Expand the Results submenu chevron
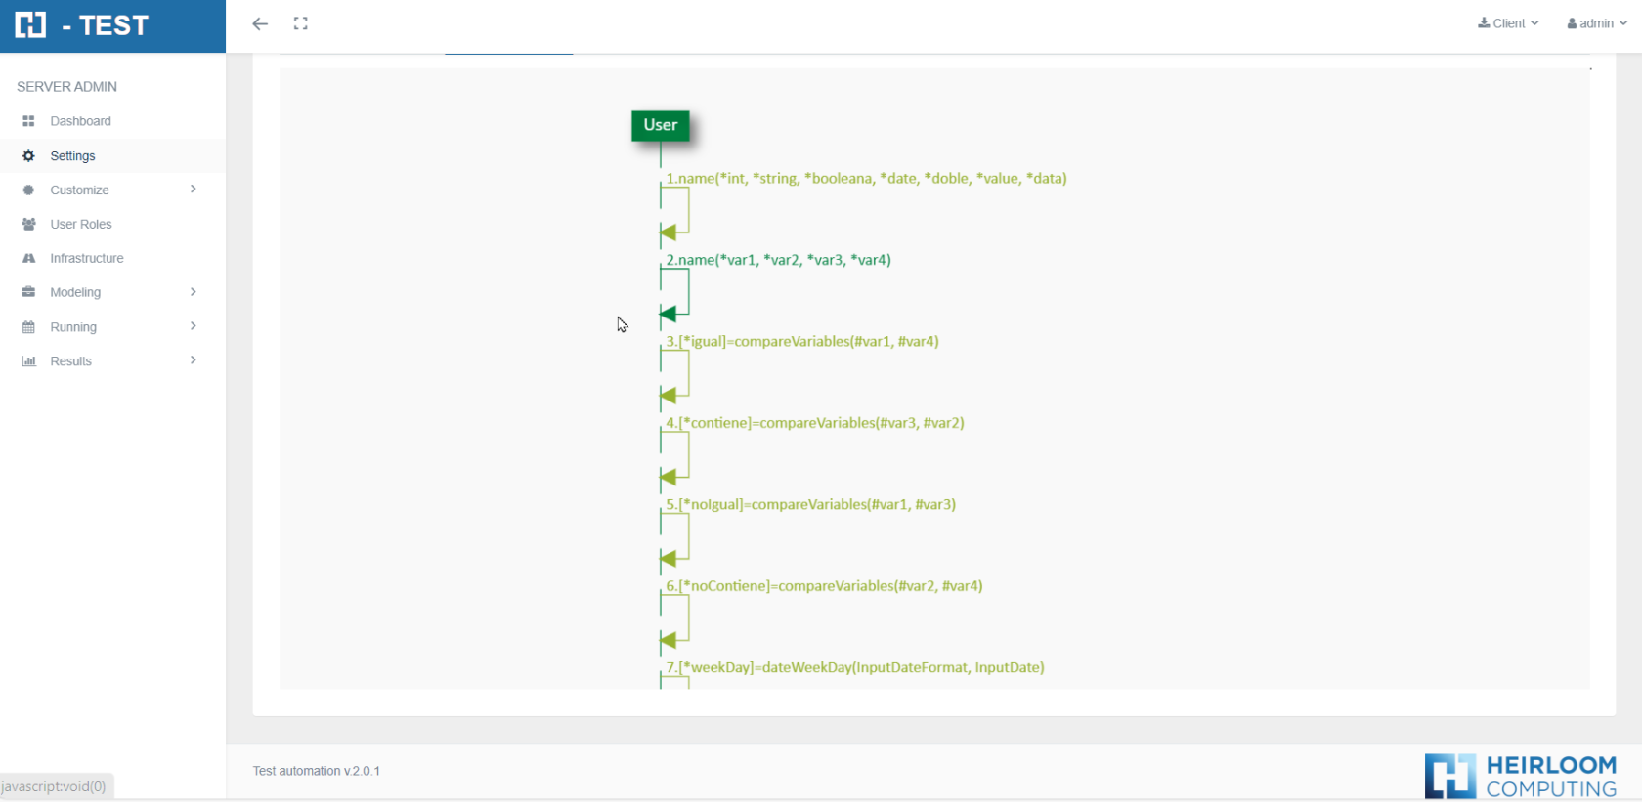The height and width of the screenshot is (802, 1642). tap(194, 360)
